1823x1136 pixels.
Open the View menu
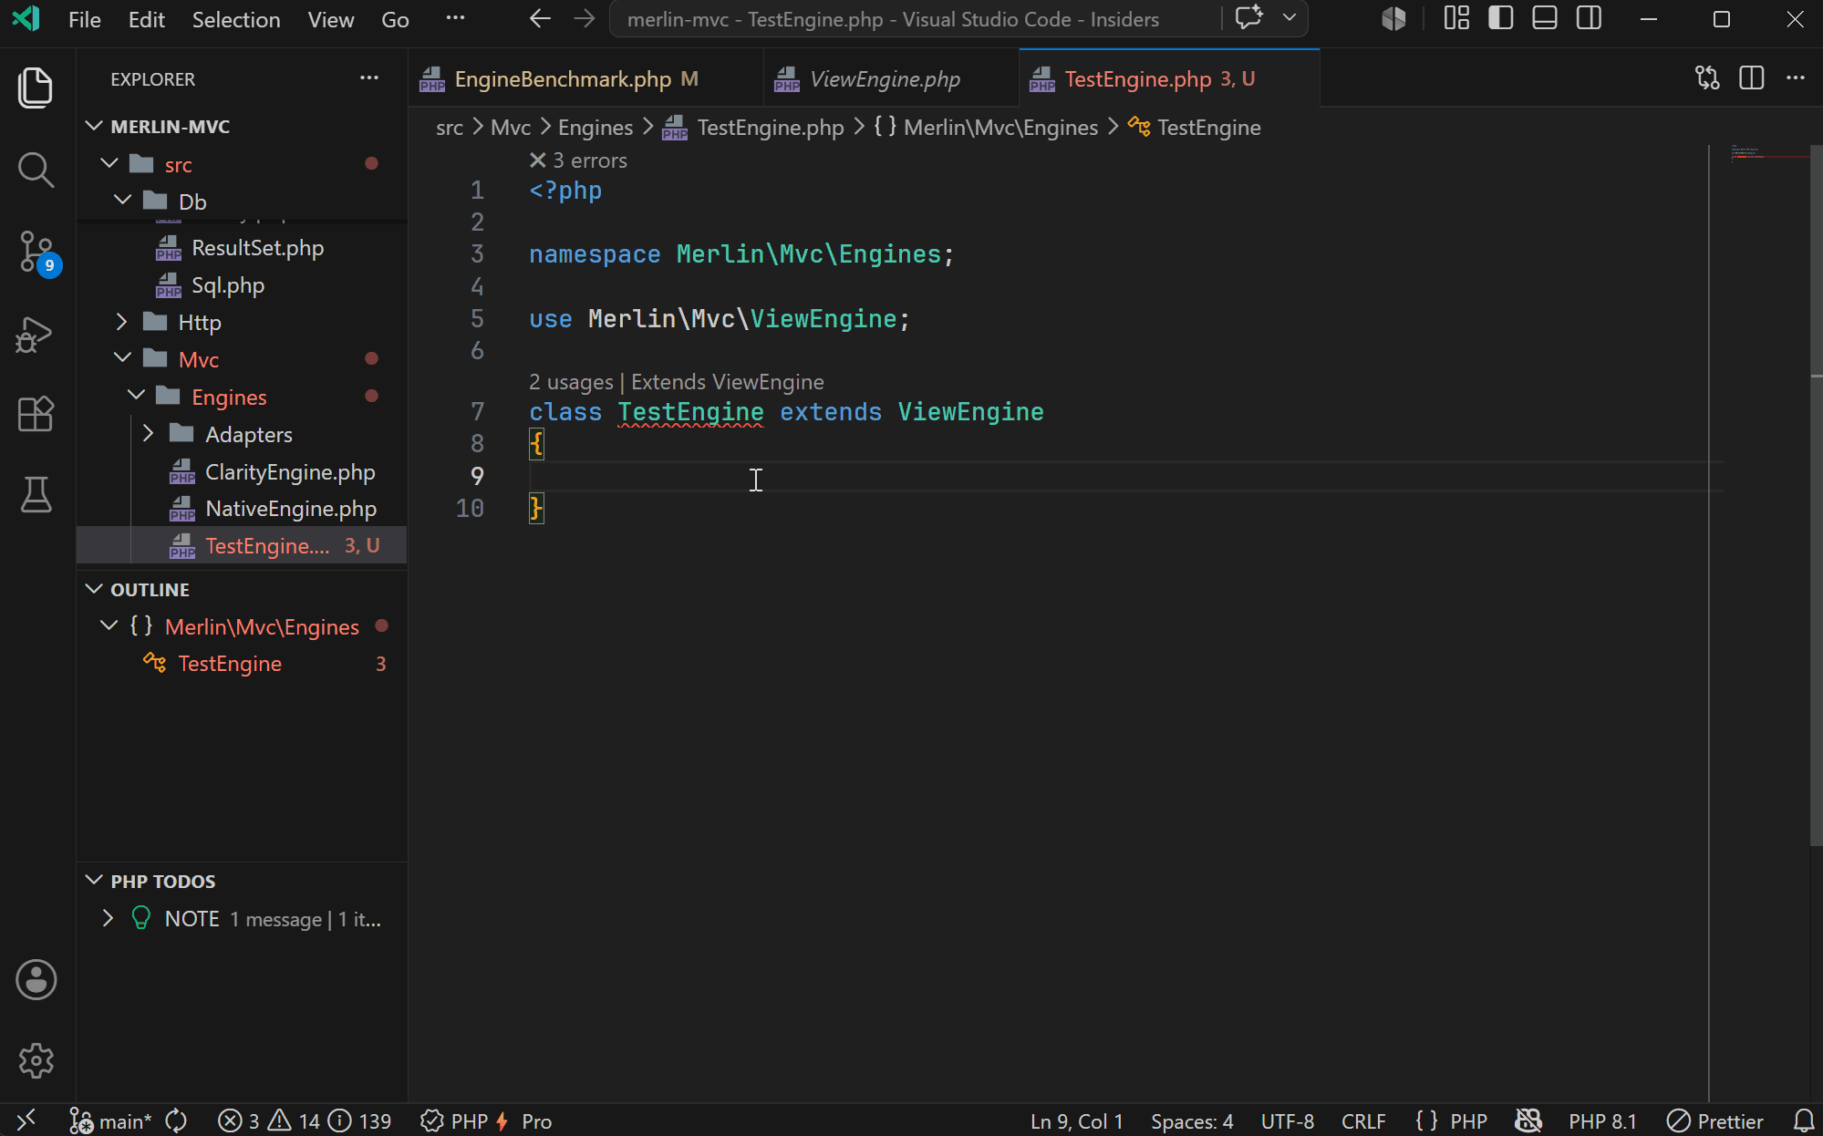[x=330, y=19]
